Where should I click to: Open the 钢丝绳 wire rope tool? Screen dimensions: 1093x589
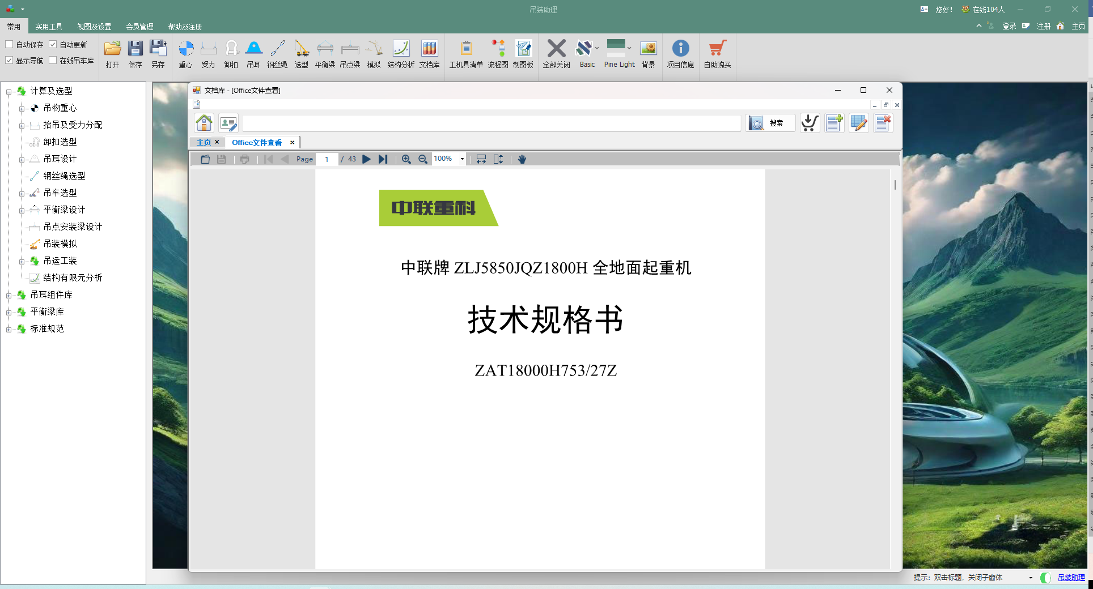[x=277, y=54]
